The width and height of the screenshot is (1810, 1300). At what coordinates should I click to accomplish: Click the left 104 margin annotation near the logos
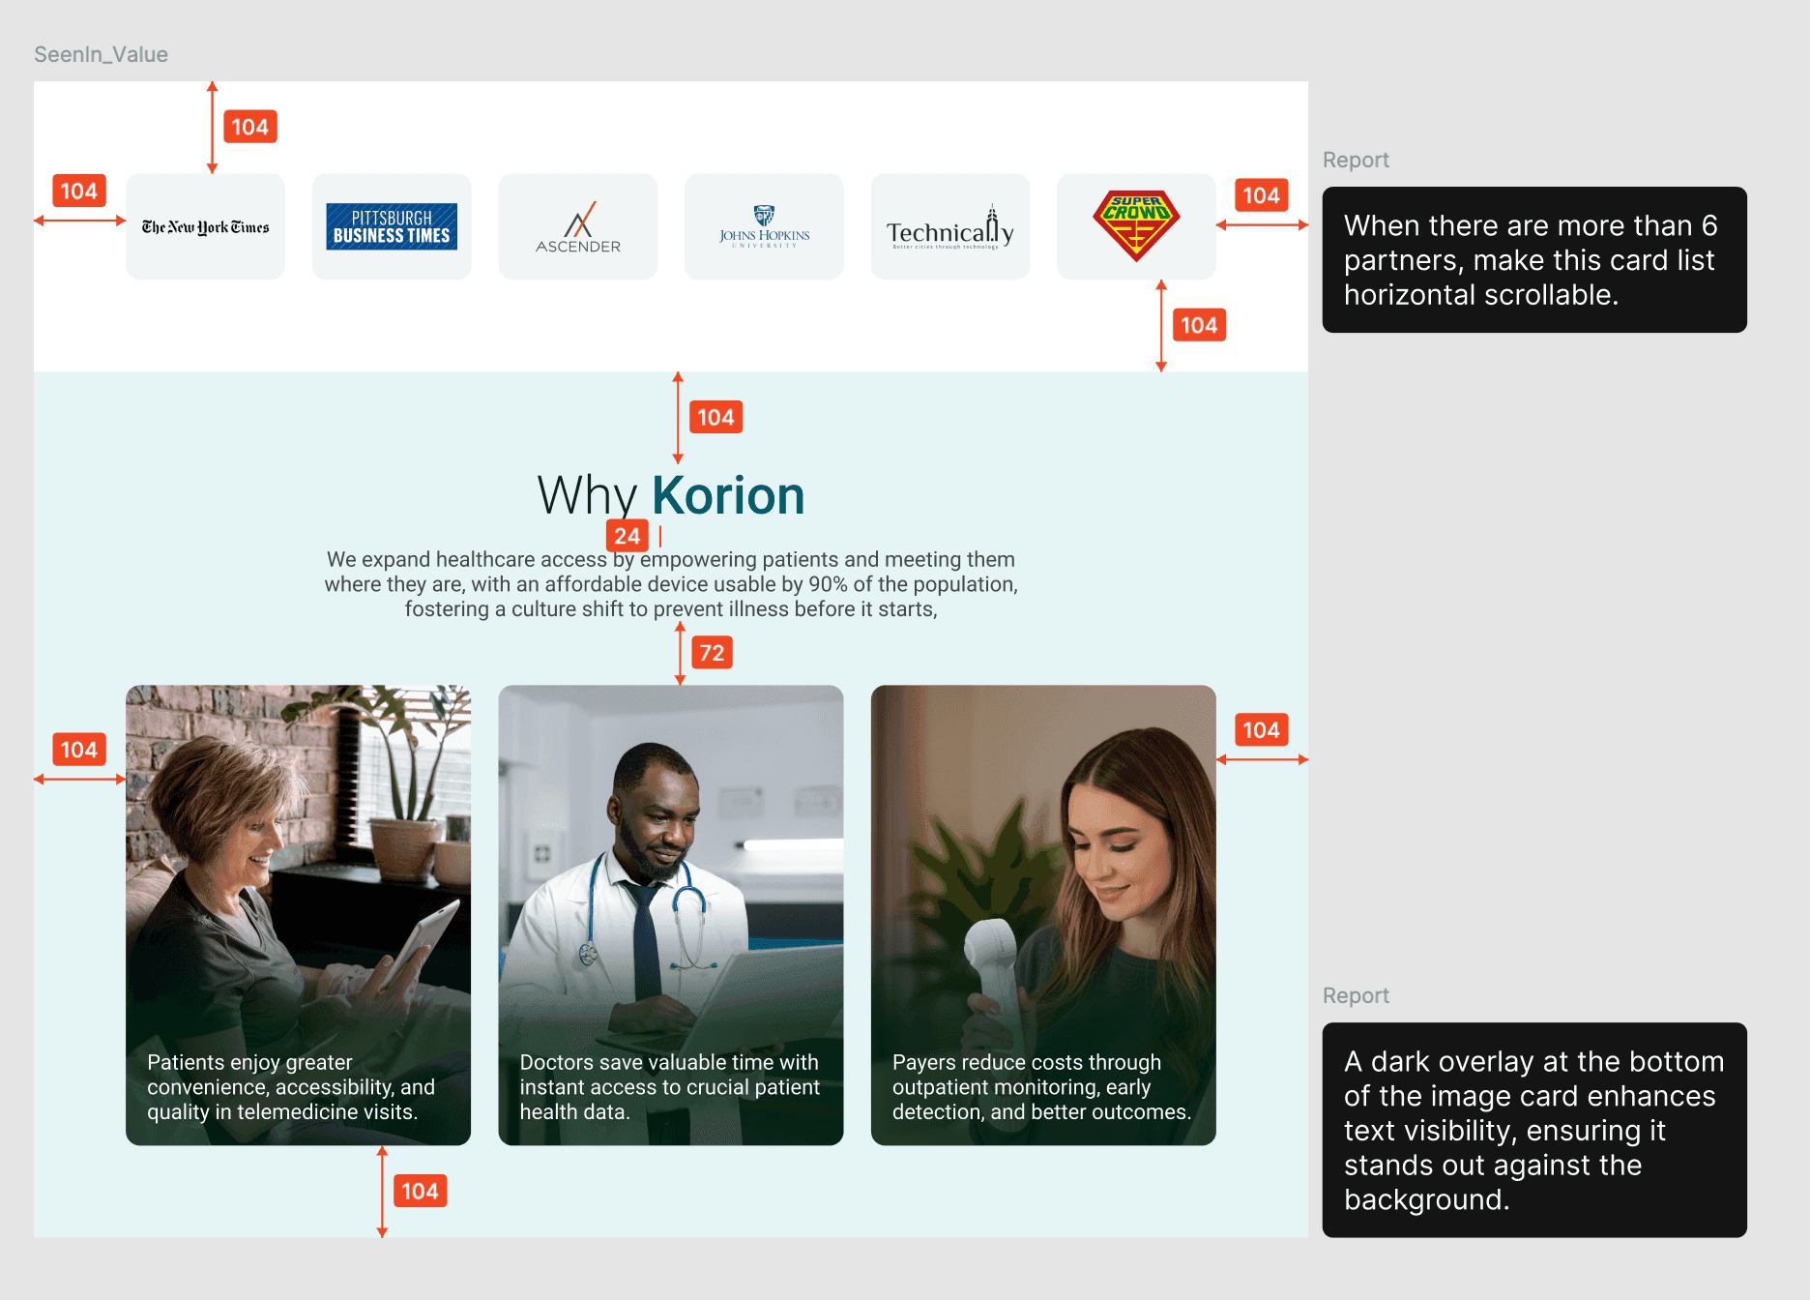[x=78, y=191]
